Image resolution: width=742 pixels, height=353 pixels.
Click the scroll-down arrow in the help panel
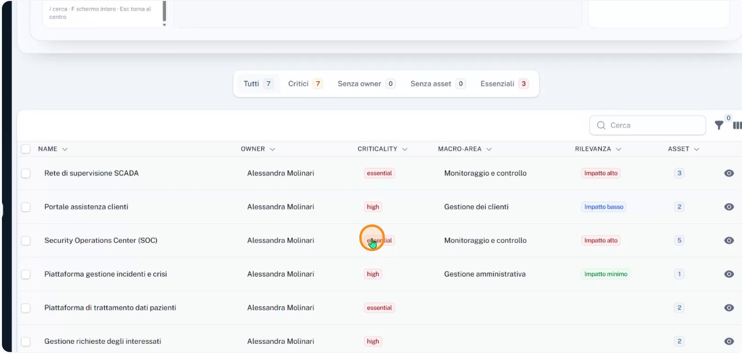tap(164, 25)
